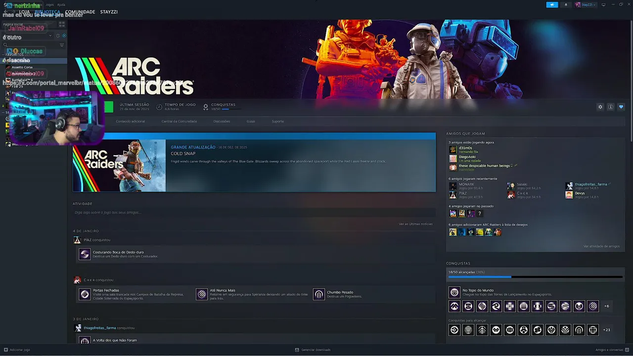Open the StayZZi account dropdown
The image size is (633, 356).
(x=585, y=4)
